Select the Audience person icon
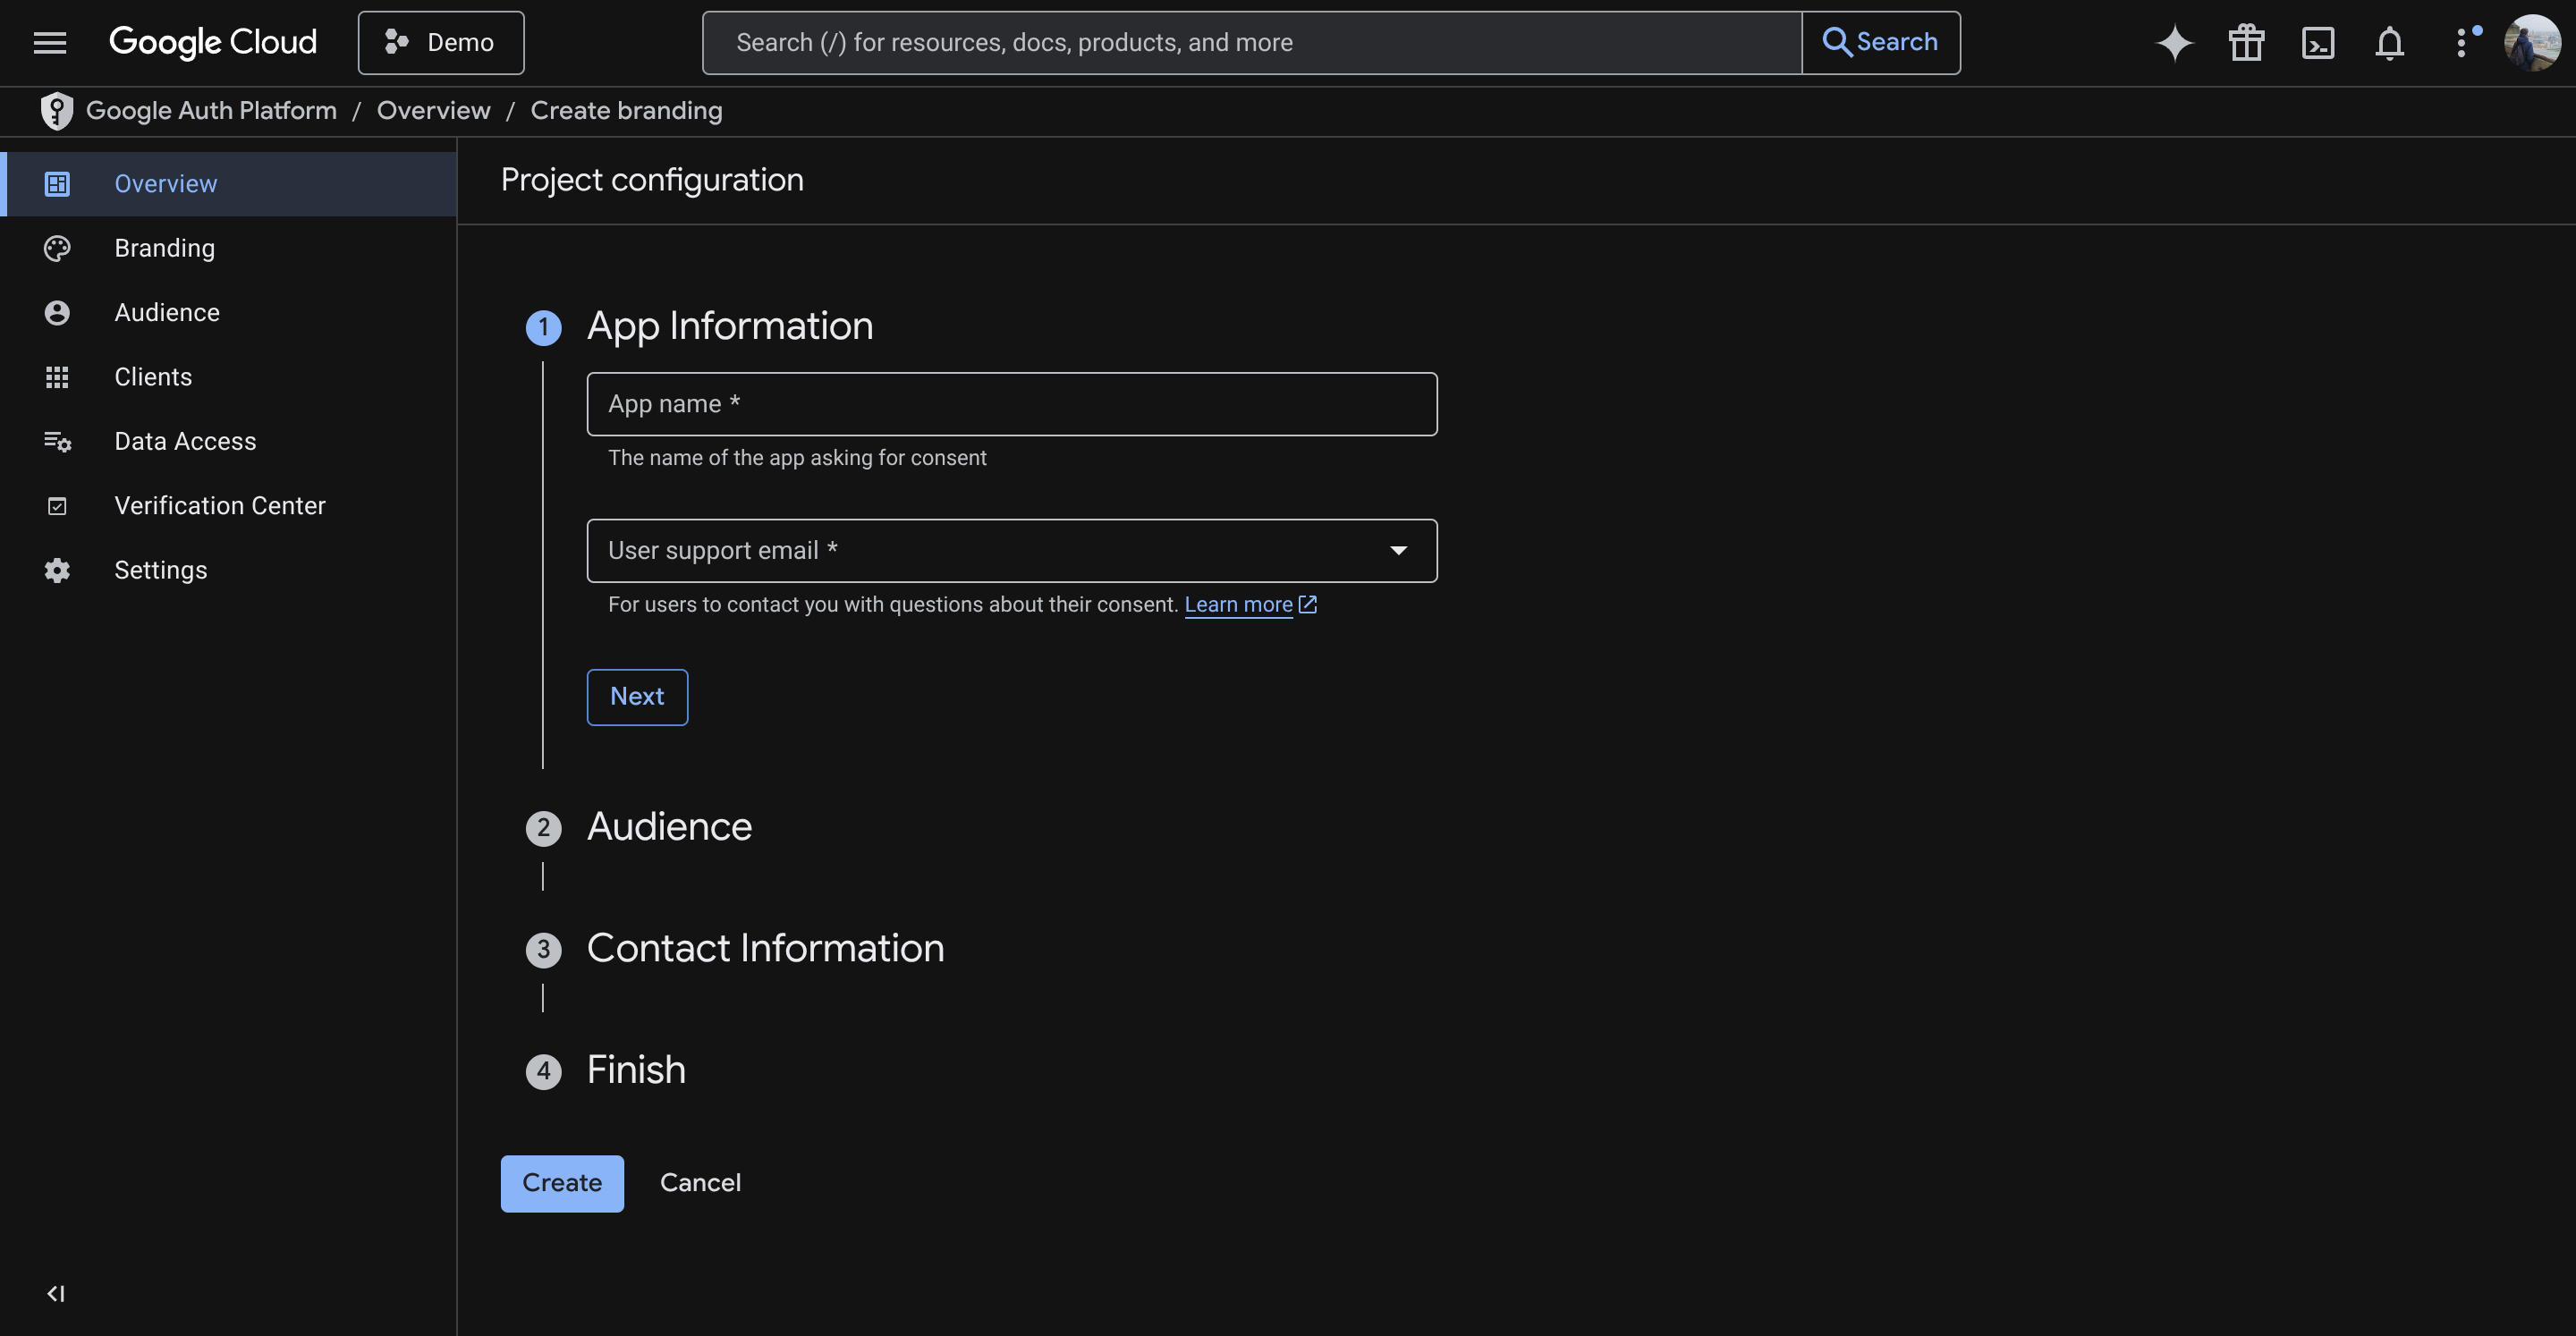This screenshot has width=2576, height=1336. coord(57,312)
